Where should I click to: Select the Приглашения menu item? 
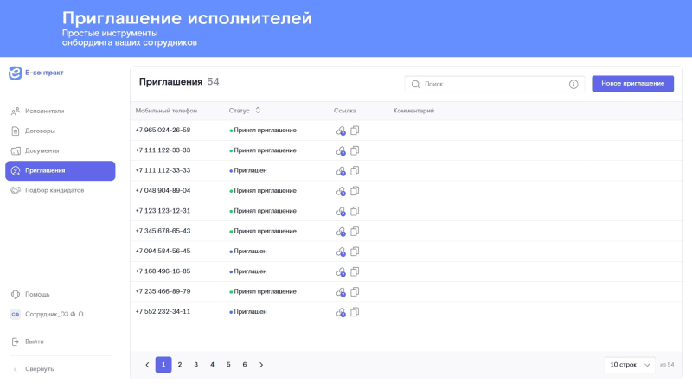(60, 170)
